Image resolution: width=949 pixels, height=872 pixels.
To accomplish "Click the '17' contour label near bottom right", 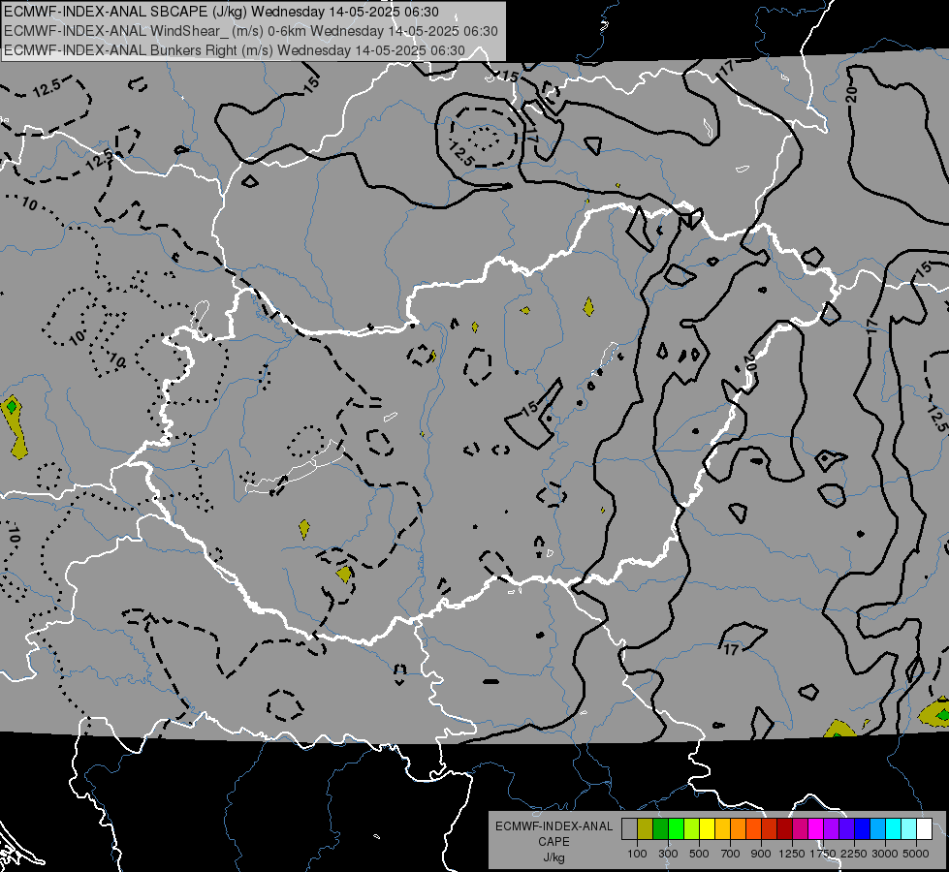I will click(x=731, y=649).
